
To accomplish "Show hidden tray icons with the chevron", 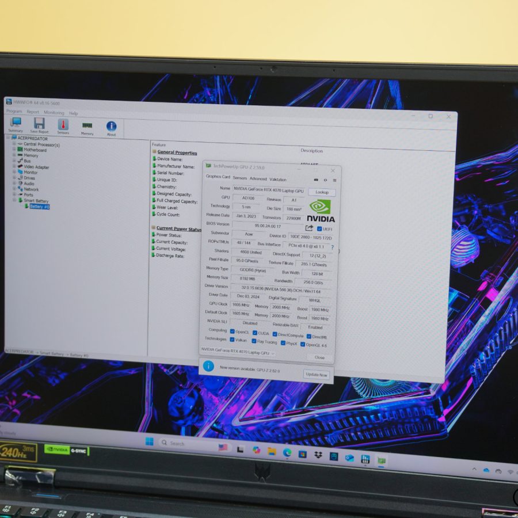I will coord(474,469).
